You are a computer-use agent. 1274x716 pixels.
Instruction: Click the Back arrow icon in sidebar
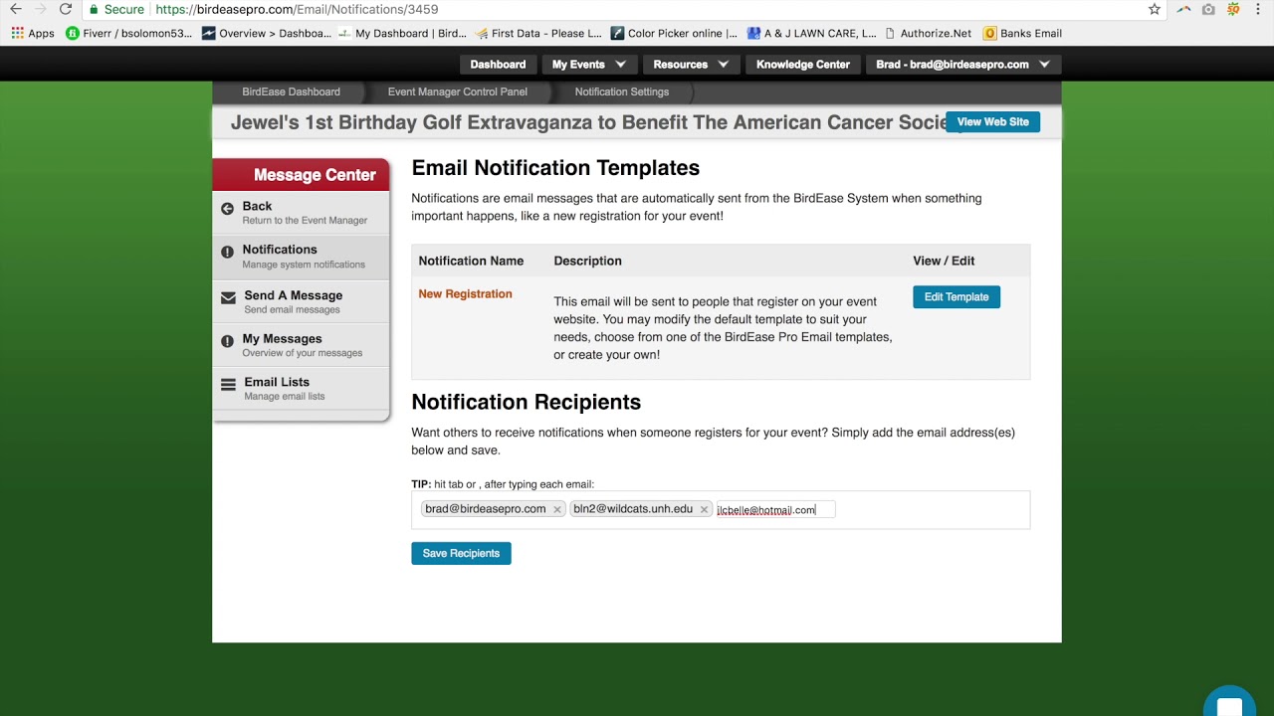[x=227, y=209]
